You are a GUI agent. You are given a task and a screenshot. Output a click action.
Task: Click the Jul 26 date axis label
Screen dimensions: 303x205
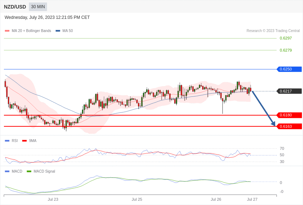216,199
